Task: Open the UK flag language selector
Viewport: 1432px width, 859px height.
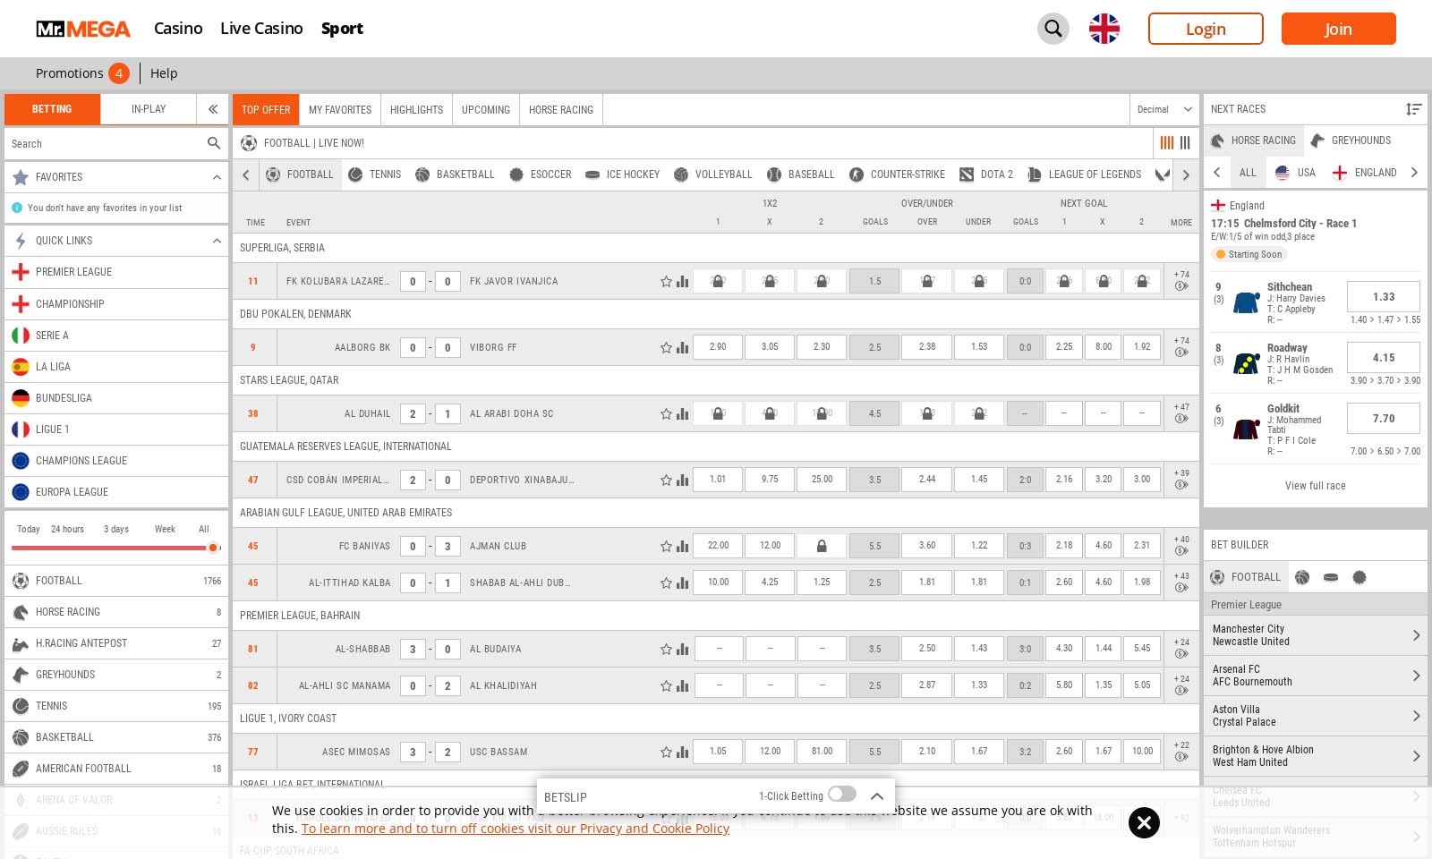Action: coord(1104,29)
